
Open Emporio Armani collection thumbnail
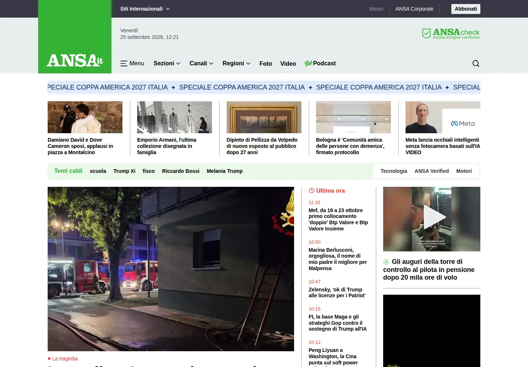[x=175, y=117]
